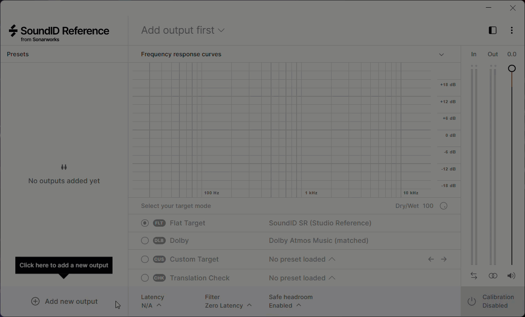Screen dimensions: 525x317
Task: Open the Custom Target preset list
Action: point(302,259)
